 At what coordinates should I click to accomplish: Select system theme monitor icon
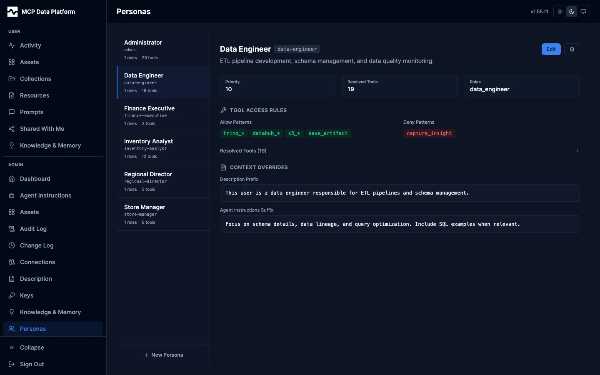583,12
